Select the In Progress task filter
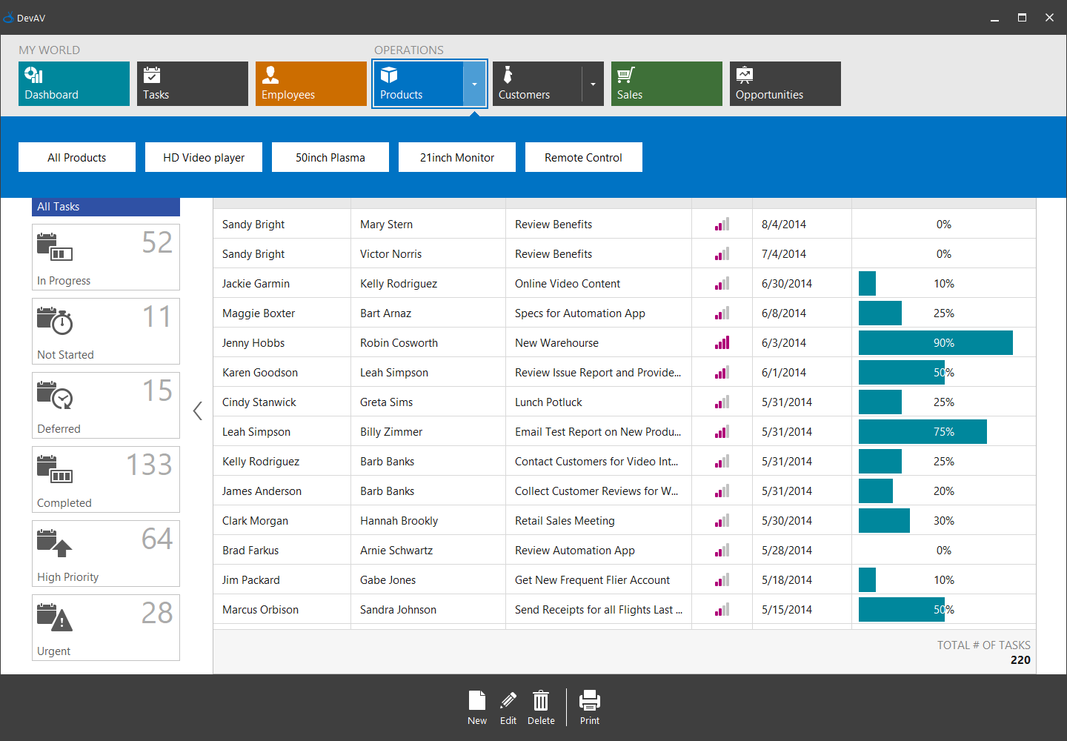 point(105,257)
